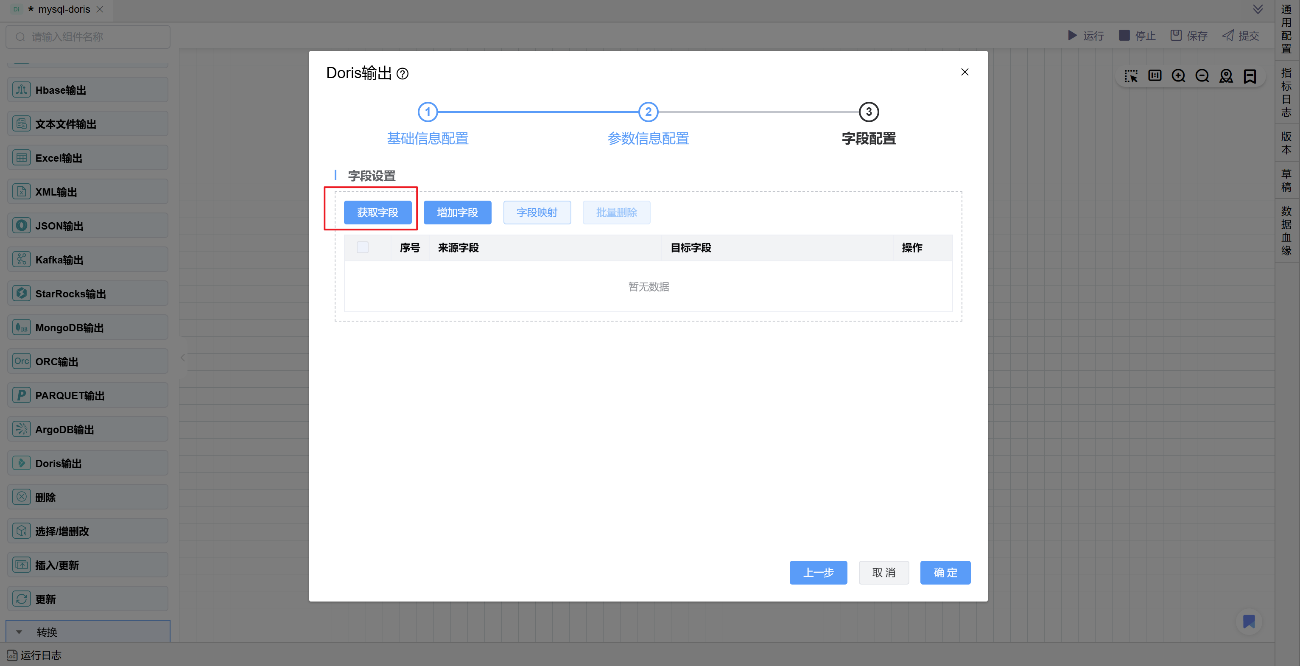1300x666 pixels.
Task: Click the box selection tool icon
Action: pyautogui.click(x=1131, y=76)
